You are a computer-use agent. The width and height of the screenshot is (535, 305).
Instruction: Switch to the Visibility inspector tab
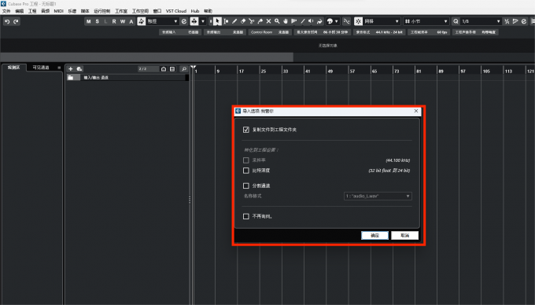(41, 68)
